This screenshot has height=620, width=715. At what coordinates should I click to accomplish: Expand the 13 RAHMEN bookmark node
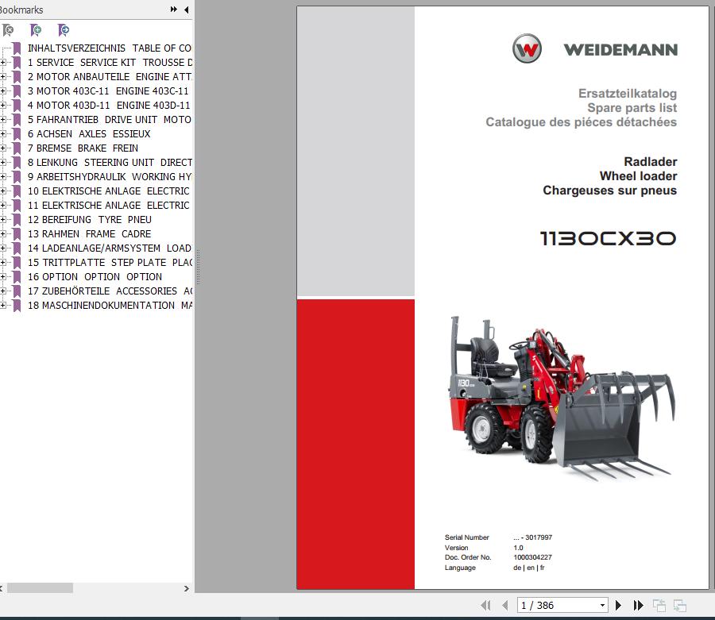click(x=2, y=233)
